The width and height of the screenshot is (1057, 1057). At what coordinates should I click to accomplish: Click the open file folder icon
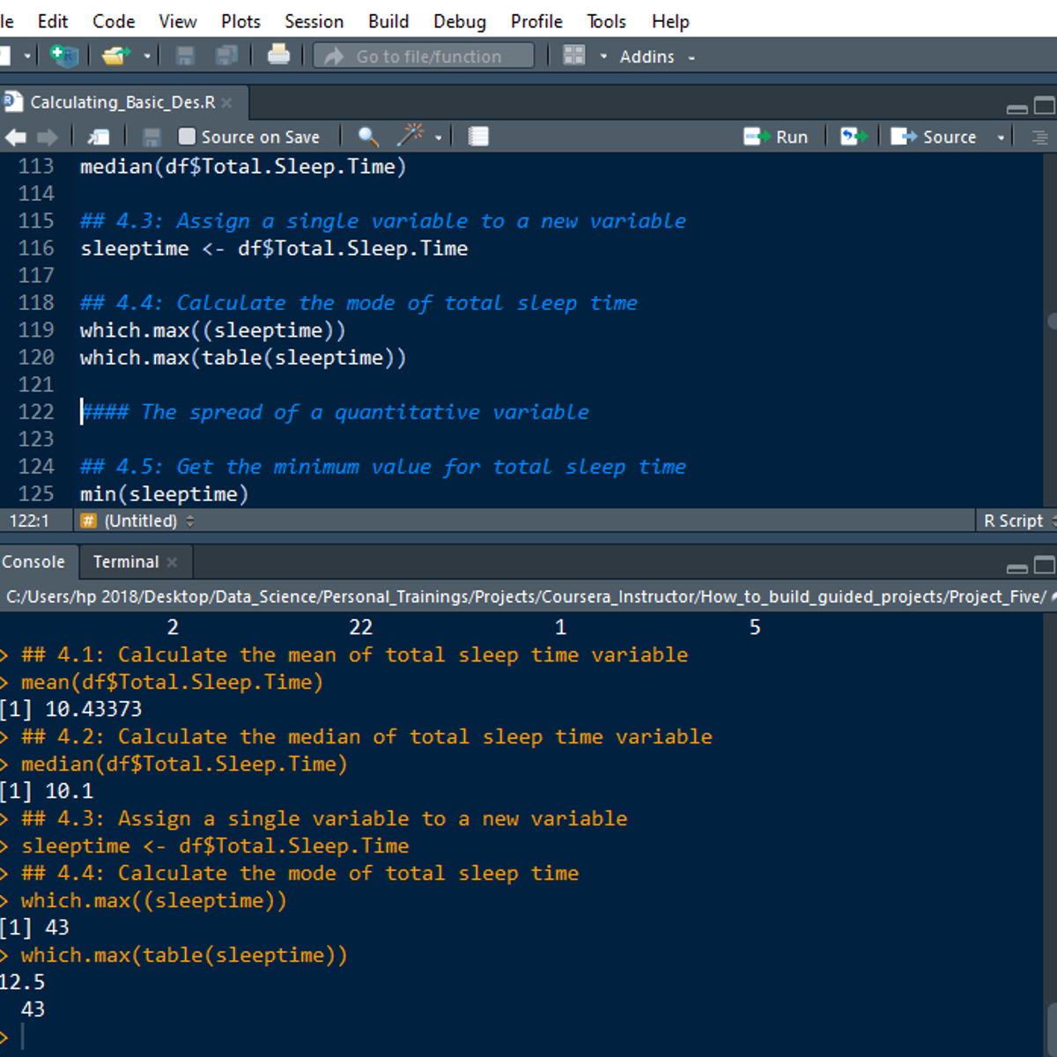tap(115, 56)
